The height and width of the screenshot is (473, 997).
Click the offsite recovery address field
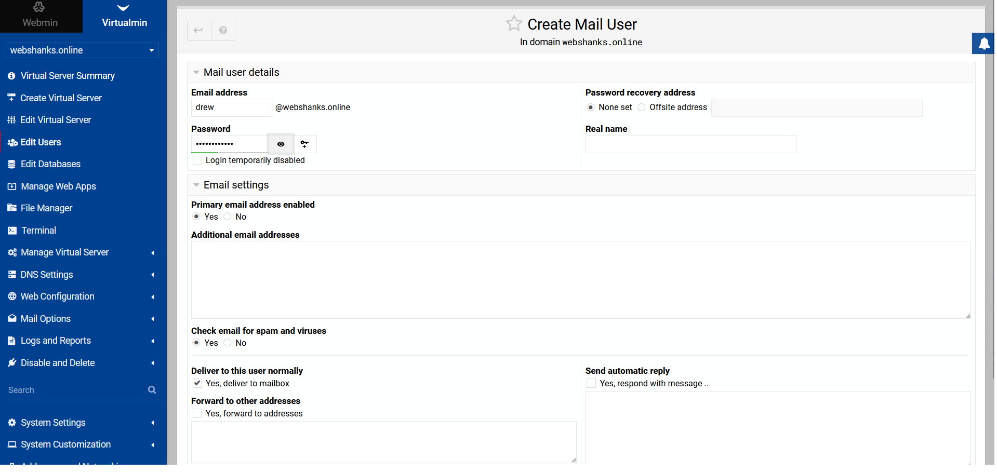click(x=817, y=107)
